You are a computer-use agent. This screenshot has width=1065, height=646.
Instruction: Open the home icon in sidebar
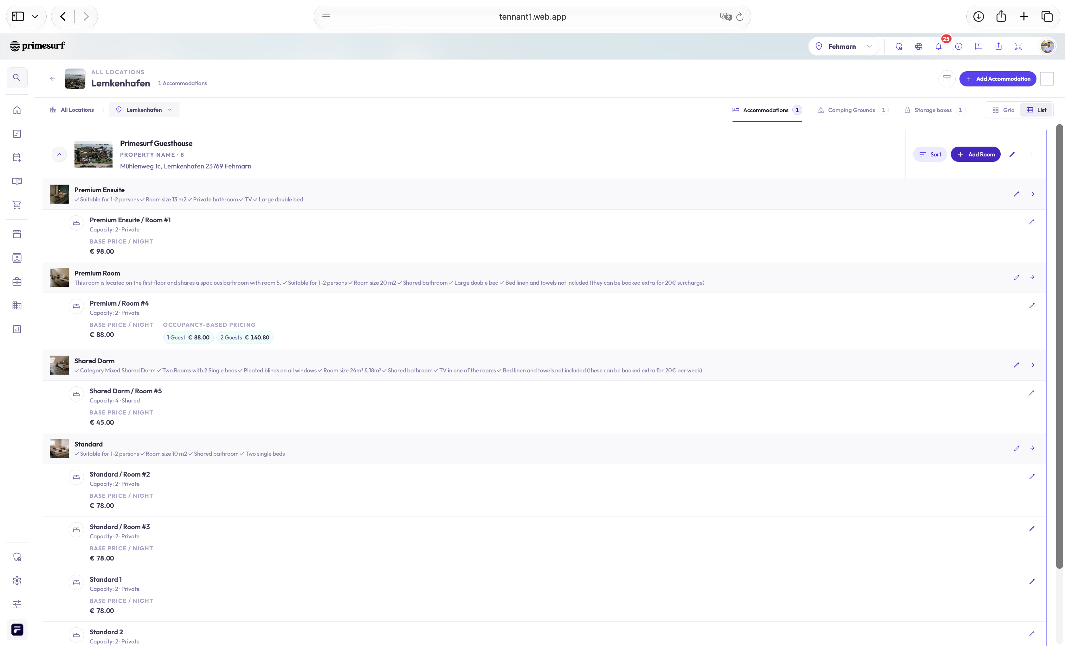pos(17,110)
